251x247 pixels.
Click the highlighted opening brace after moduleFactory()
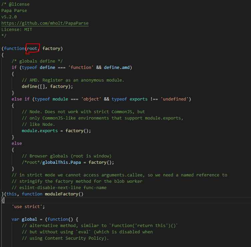point(3,200)
